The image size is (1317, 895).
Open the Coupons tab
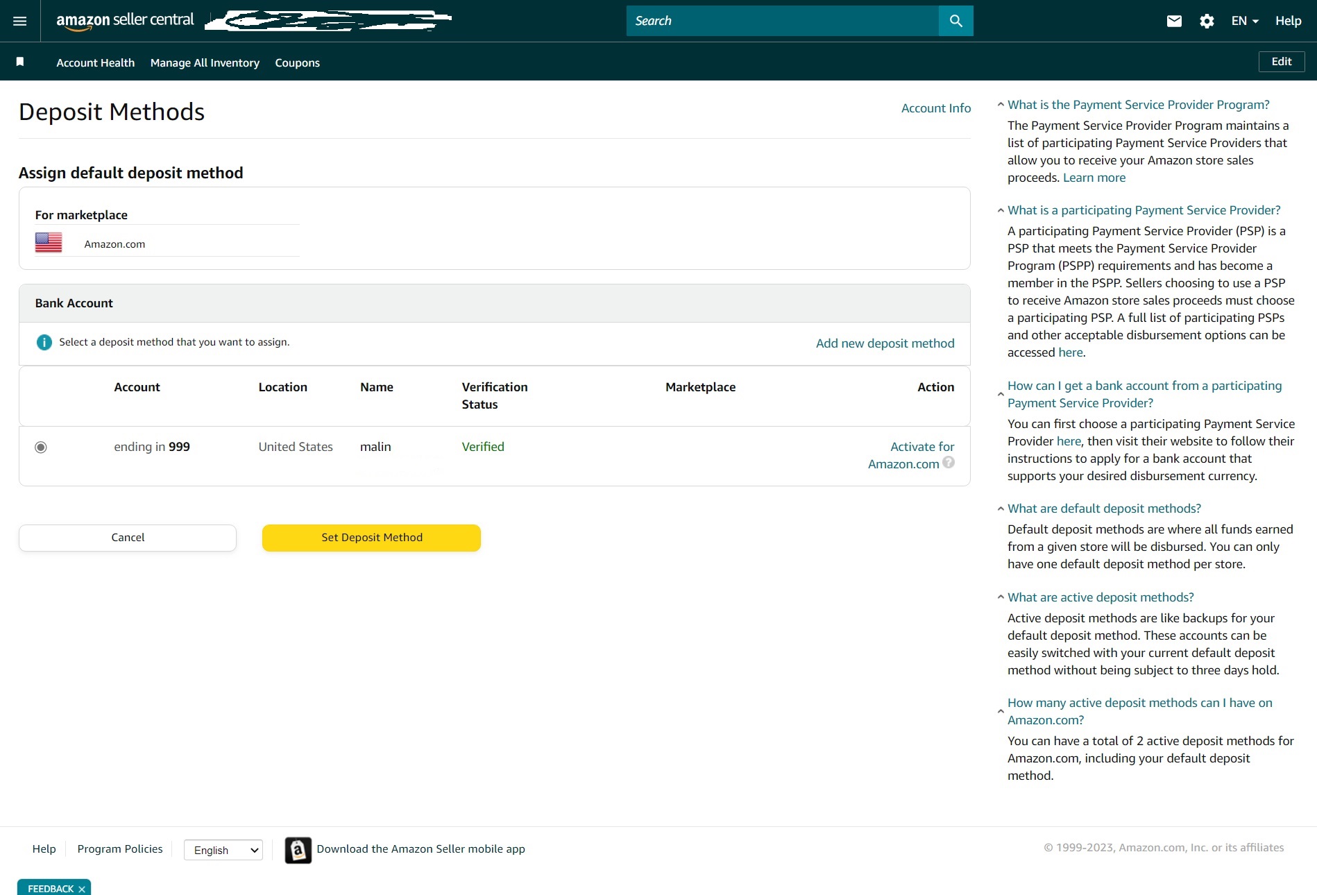coord(297,62)
